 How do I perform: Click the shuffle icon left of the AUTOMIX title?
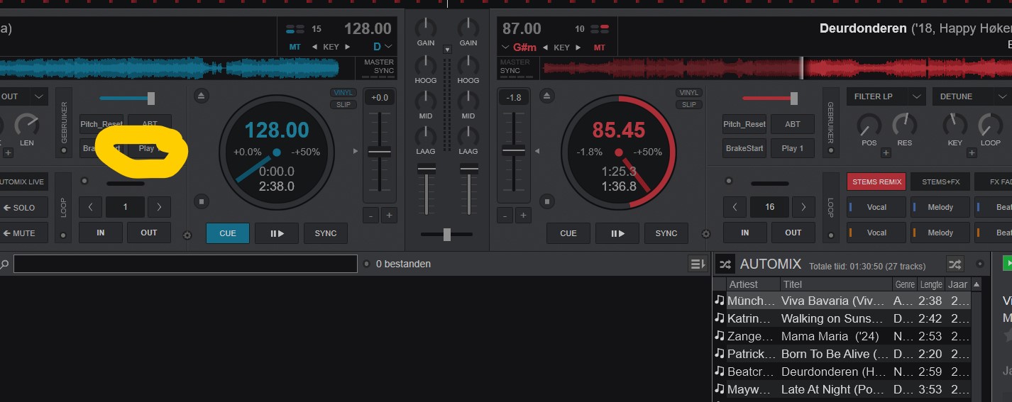[725, 264]
